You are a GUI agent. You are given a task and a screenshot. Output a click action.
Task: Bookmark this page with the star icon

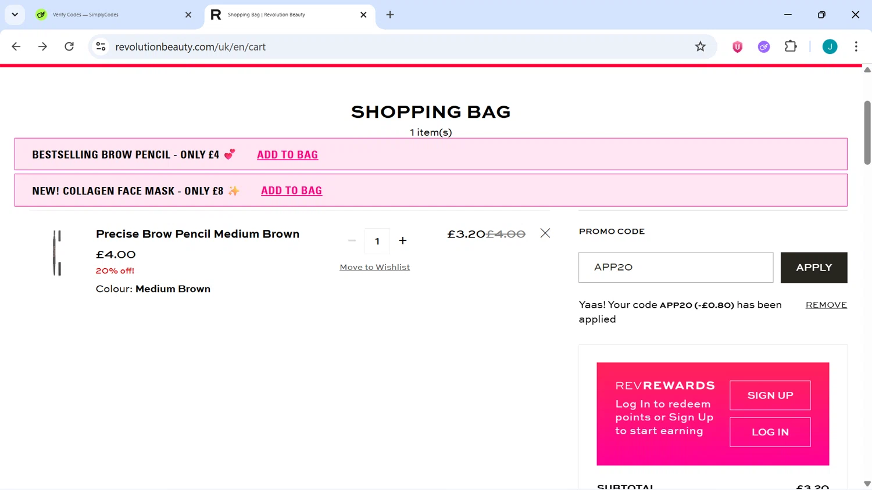[x=700, y=46]
